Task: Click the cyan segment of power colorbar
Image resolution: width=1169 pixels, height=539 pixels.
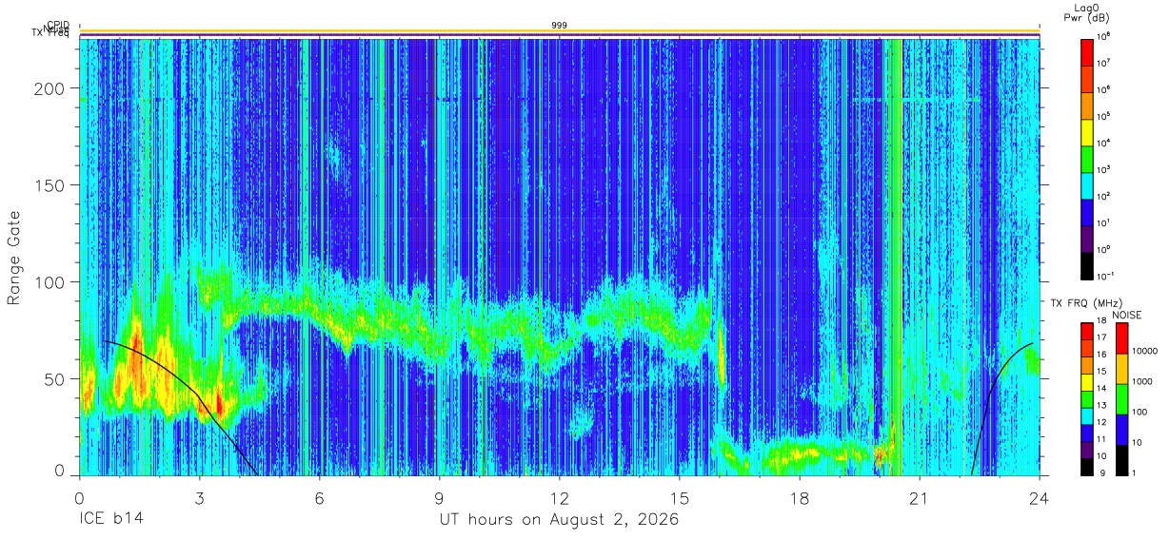Action: click(1085, 184)
